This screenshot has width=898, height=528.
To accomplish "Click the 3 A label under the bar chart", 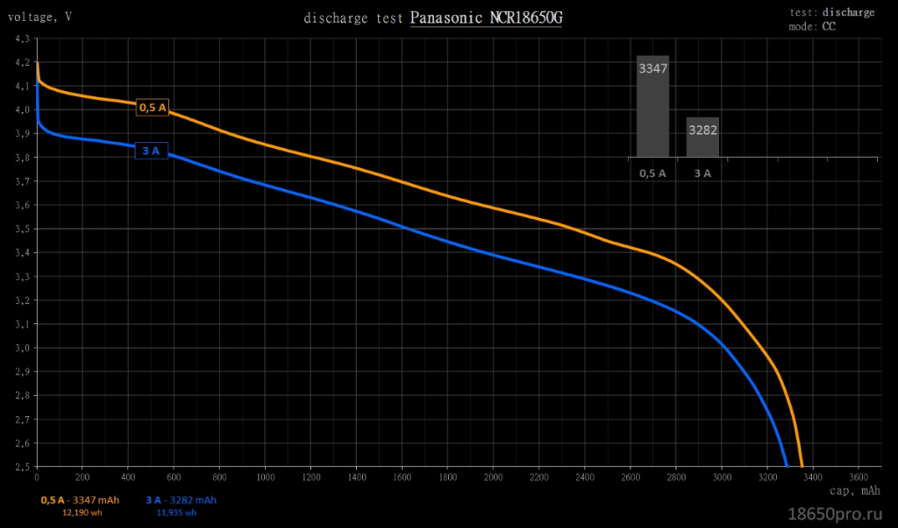I will 702,173.
